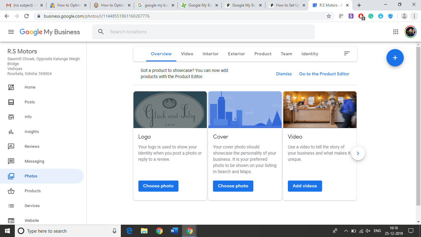
Task: Open a new Chrome tab
Action: click(x=359, y=5)
